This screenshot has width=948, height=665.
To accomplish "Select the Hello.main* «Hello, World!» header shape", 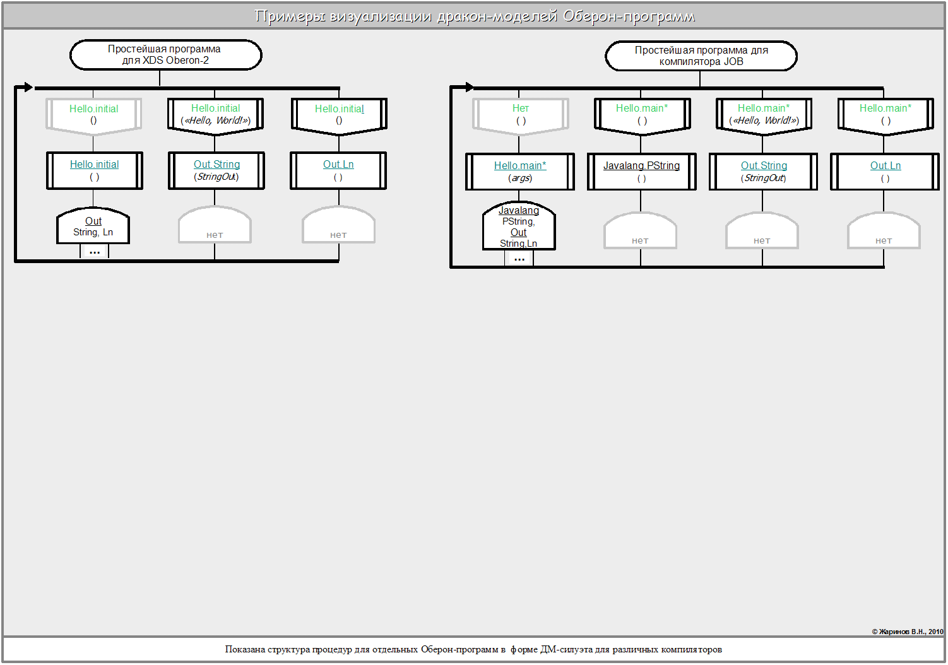I will (764, 115).
